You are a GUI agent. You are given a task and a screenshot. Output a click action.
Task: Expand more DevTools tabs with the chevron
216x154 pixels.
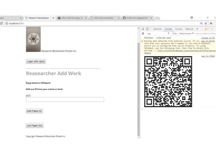point(197,29)
